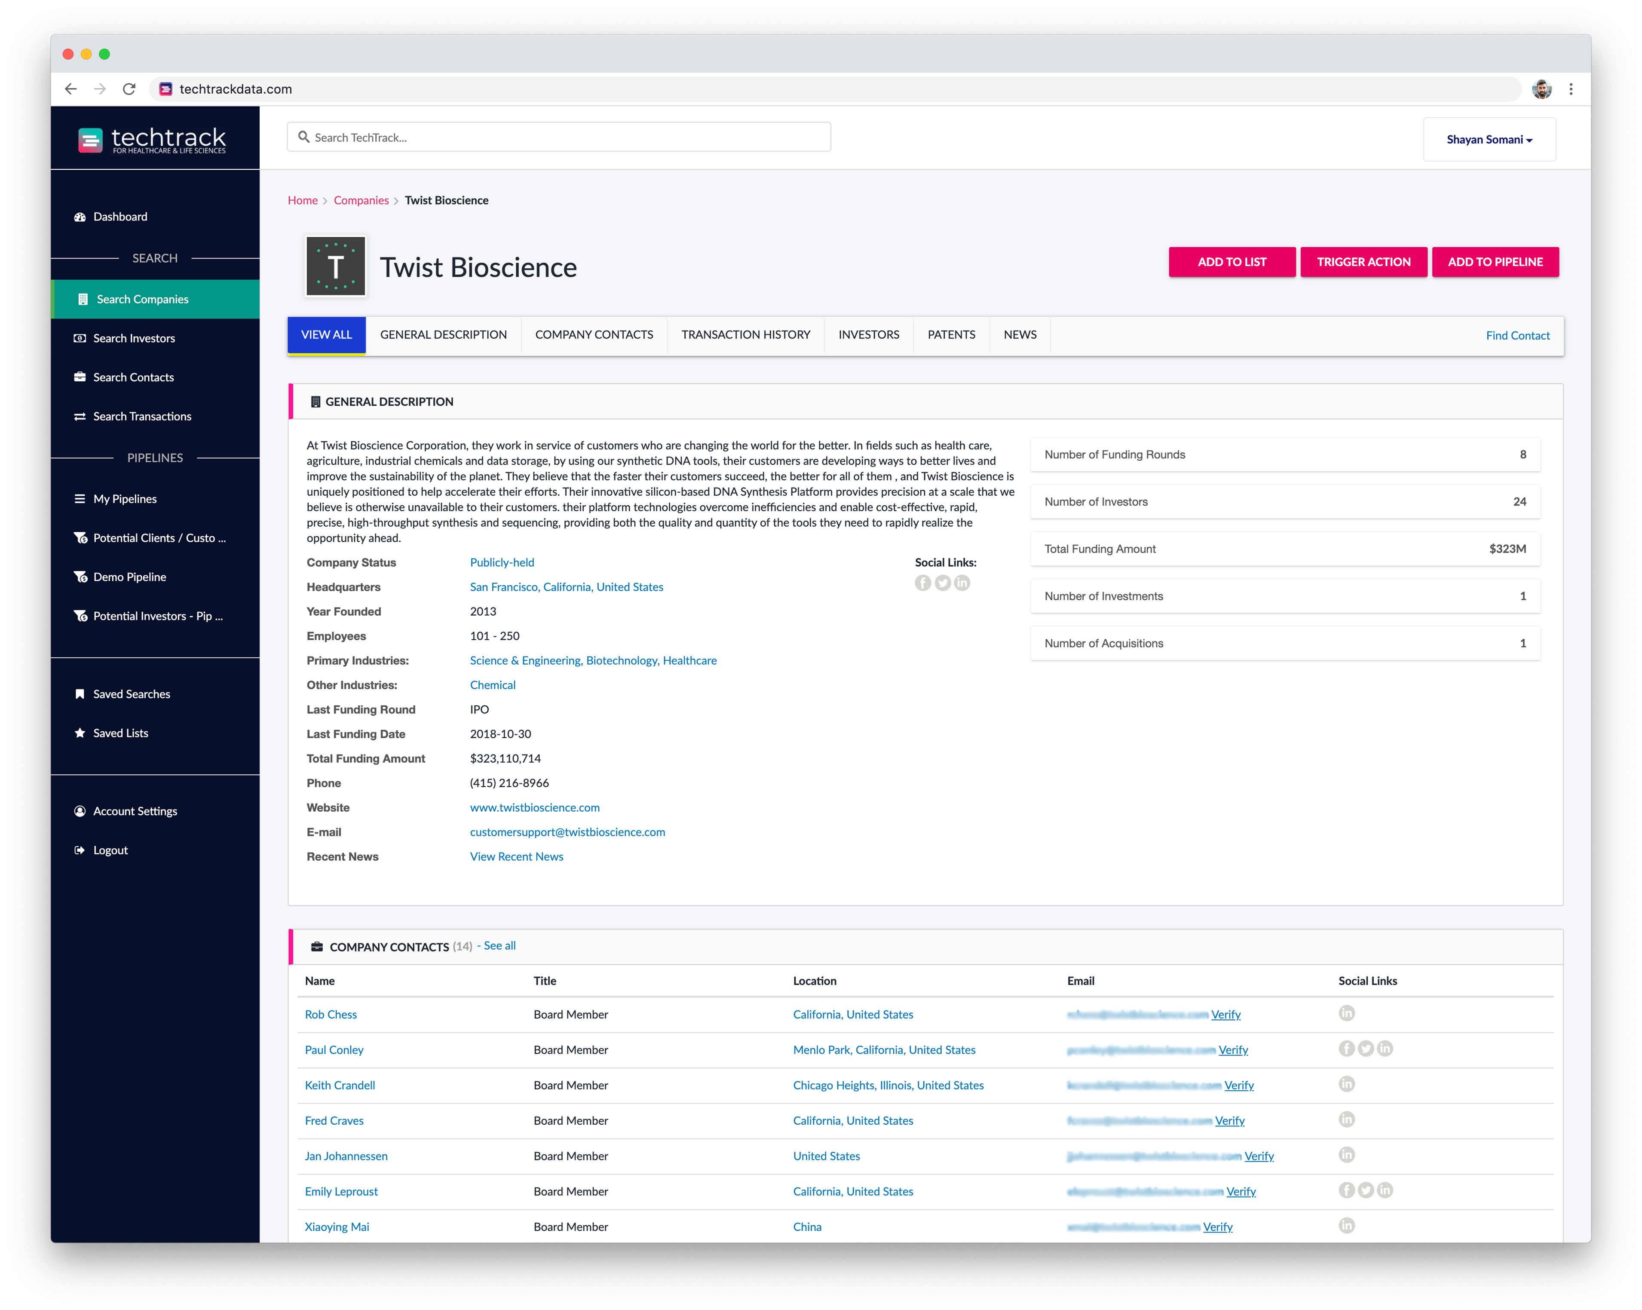The height and width of the screenshot is (1310, 1642).
Task: Click Find Contact link
Action: pos(1518,336)
